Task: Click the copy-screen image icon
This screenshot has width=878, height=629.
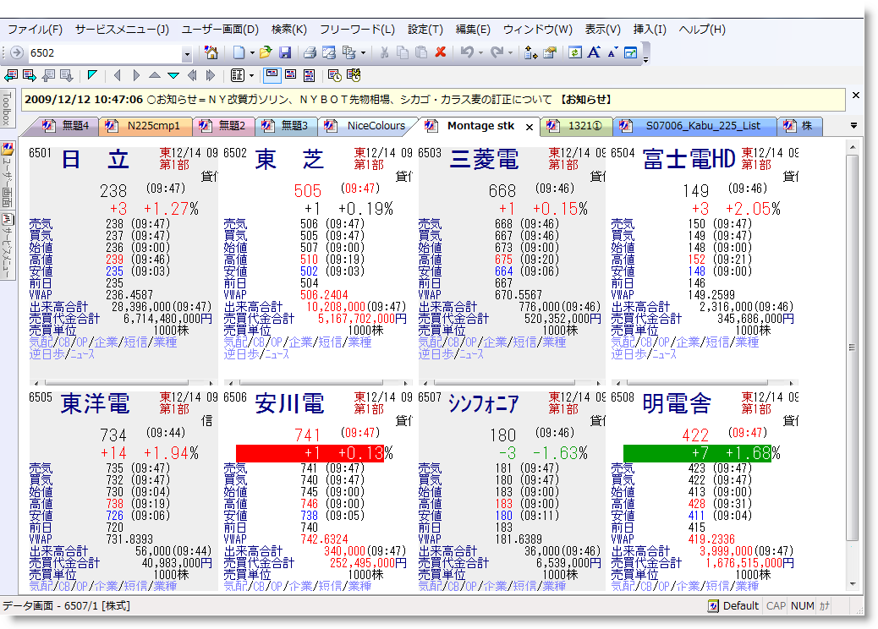Action: [348, 52]
